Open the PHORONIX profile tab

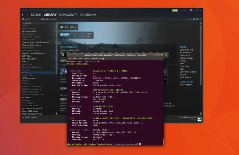[x=88, y=15]
